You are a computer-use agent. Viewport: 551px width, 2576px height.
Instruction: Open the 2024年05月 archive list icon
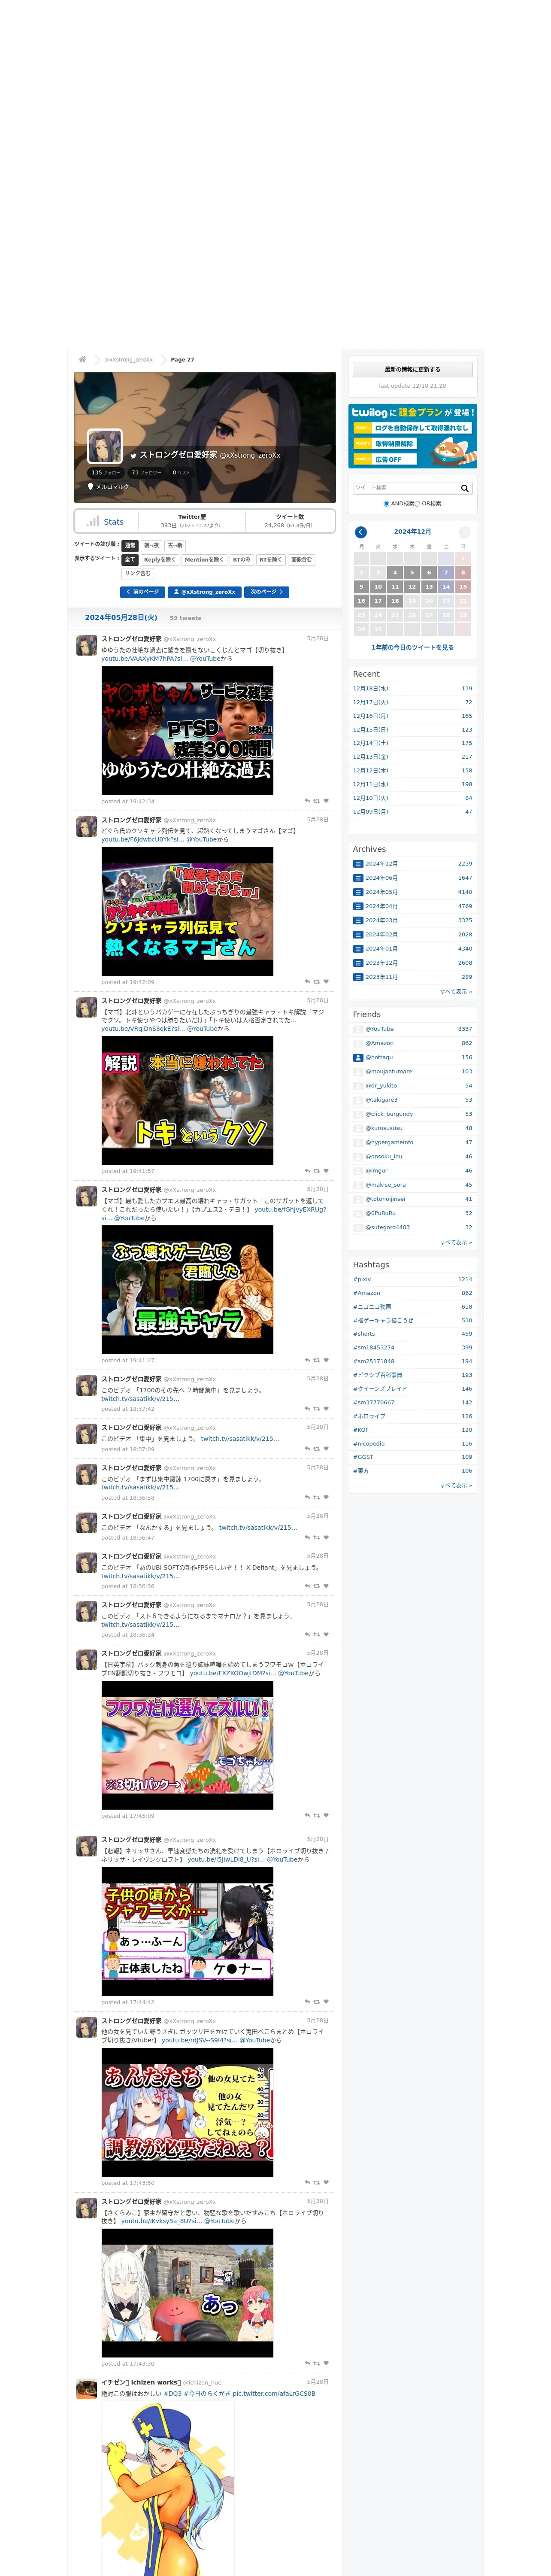point(358,892)
